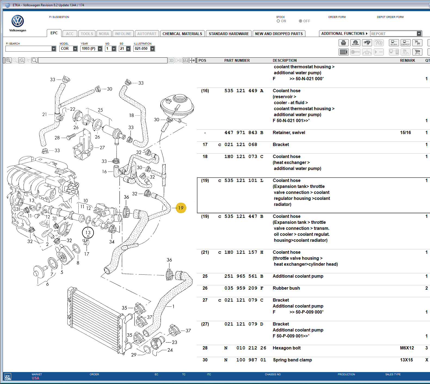Open the ILLUSTRATION dropdown showing 021-050
Screen dimensions: 430x384
[153, 49]
